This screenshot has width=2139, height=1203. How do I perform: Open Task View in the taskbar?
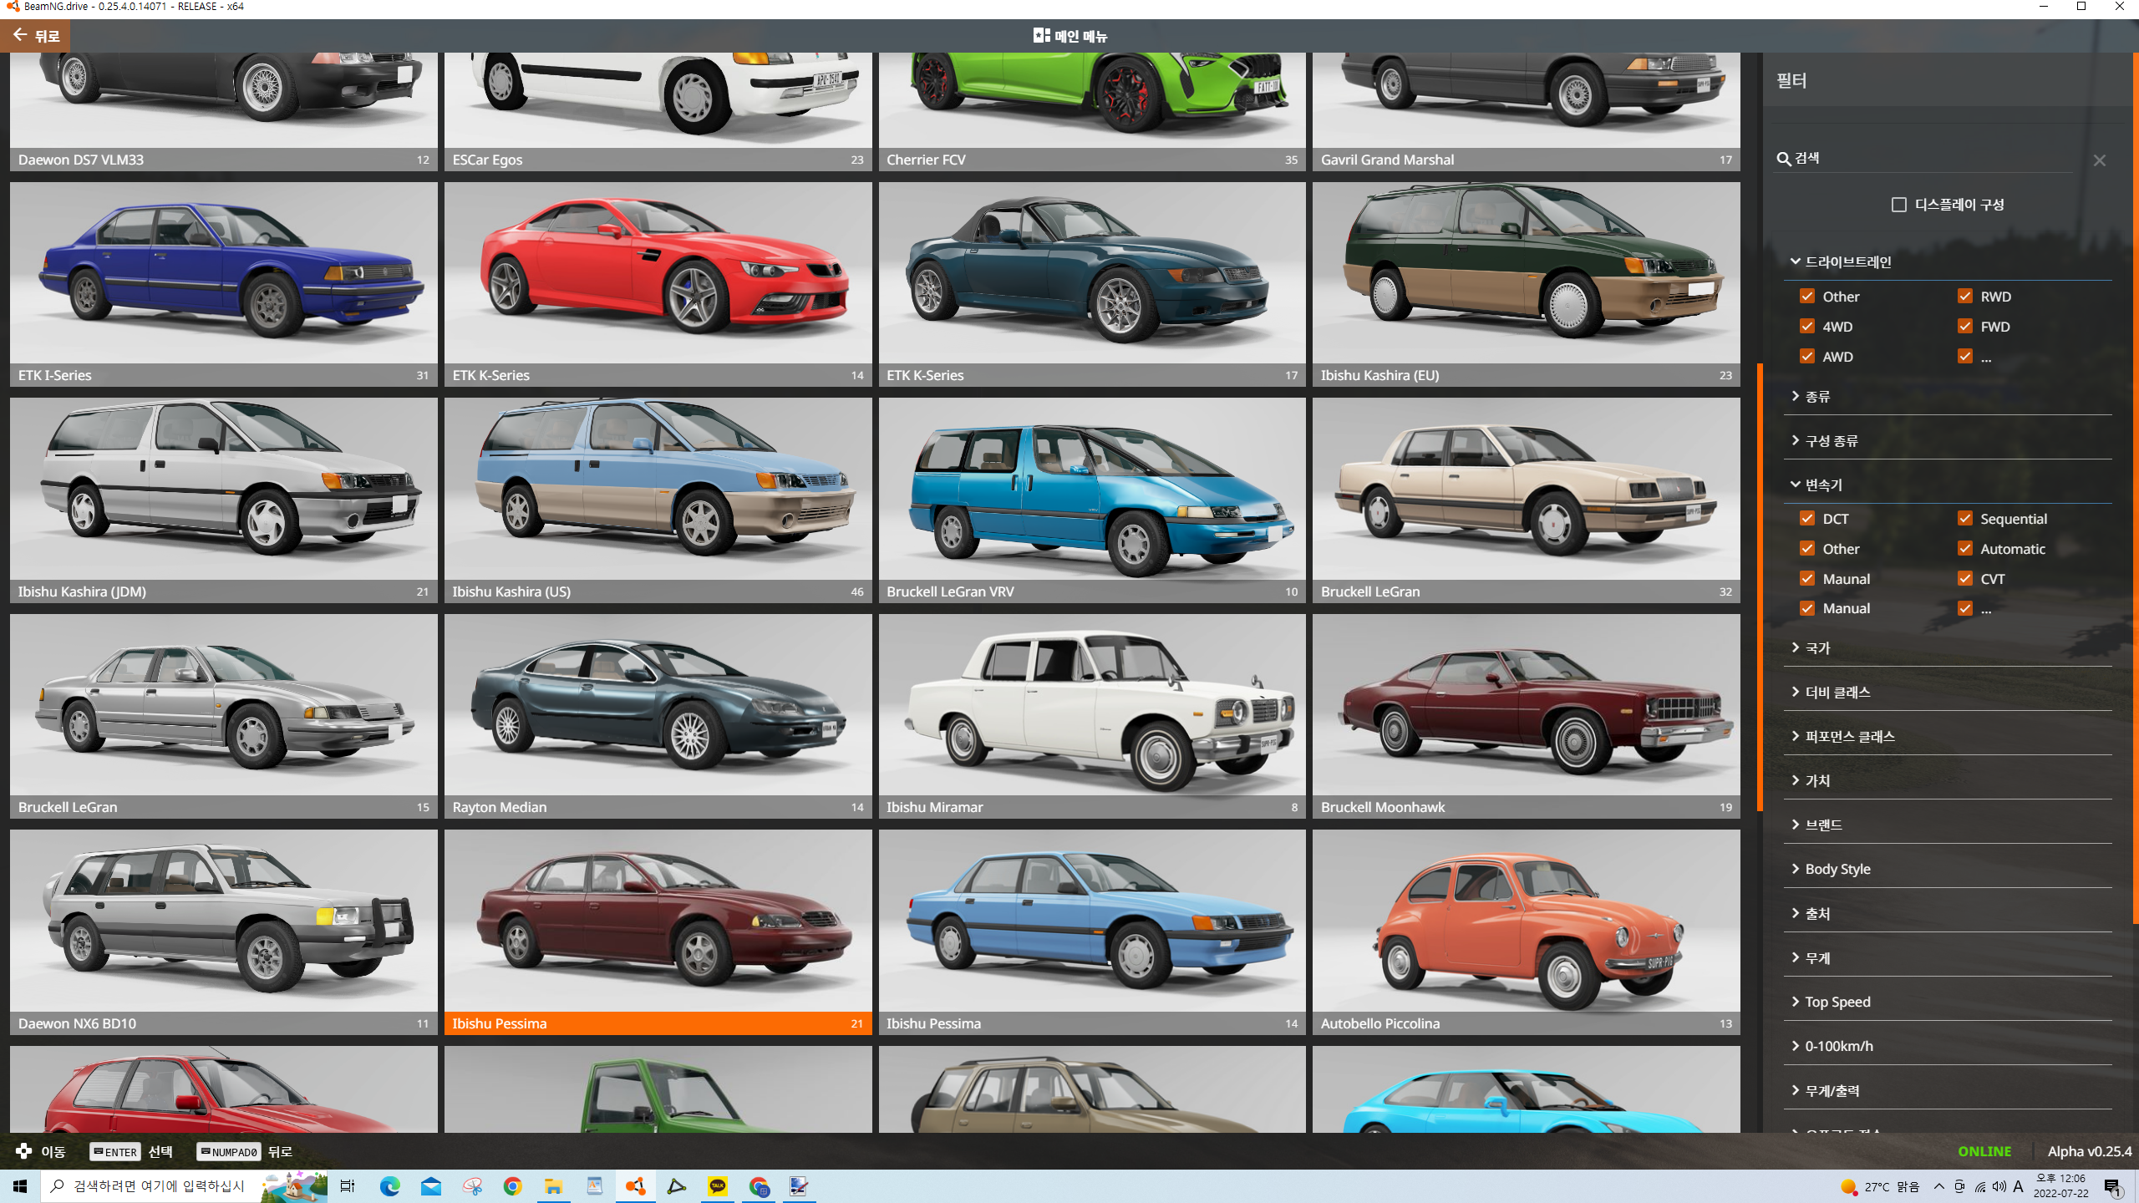[348, 1186]
